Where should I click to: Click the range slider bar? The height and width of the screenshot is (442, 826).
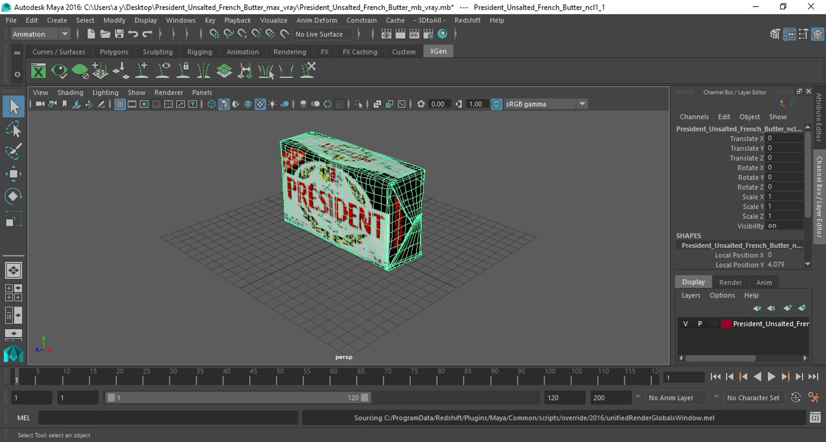238,398
